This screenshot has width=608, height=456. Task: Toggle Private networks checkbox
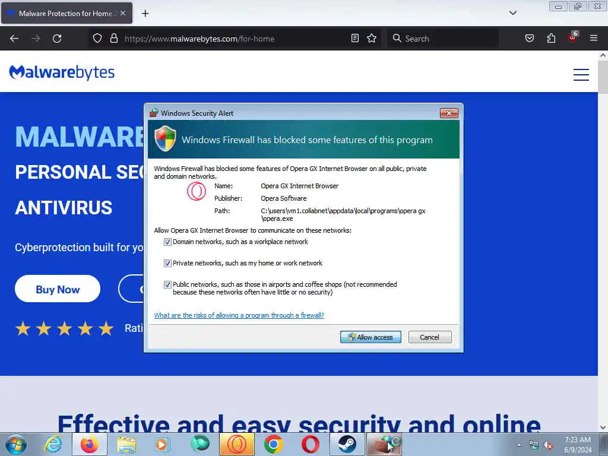(x=167, y=263)
